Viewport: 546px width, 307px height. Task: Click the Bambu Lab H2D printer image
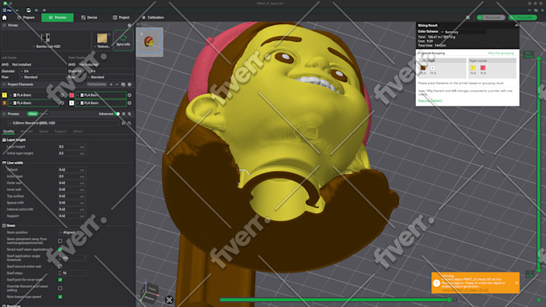[x=45, y=37]
